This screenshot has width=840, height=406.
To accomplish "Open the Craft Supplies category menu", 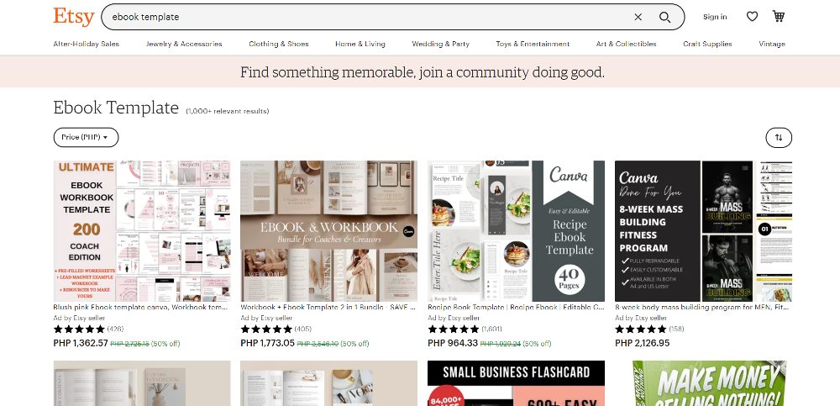I will (x=707, y=44).
